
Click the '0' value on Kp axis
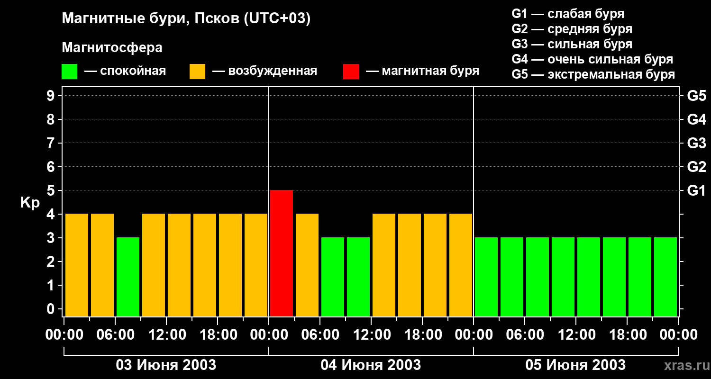pyautogui.click(x=52, y=309)
